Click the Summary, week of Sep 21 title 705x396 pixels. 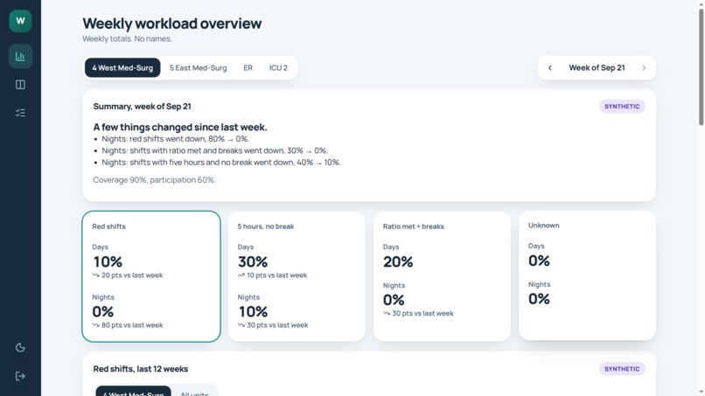click(x=142, y=107)
